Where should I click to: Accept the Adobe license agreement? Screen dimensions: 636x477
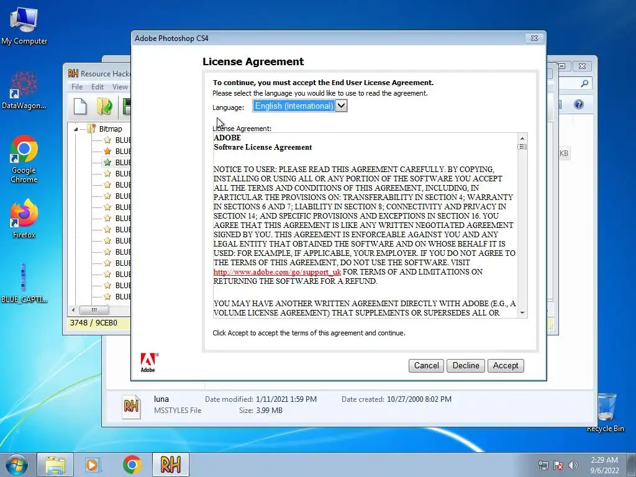pyautogui.click(x=506, y=365)
